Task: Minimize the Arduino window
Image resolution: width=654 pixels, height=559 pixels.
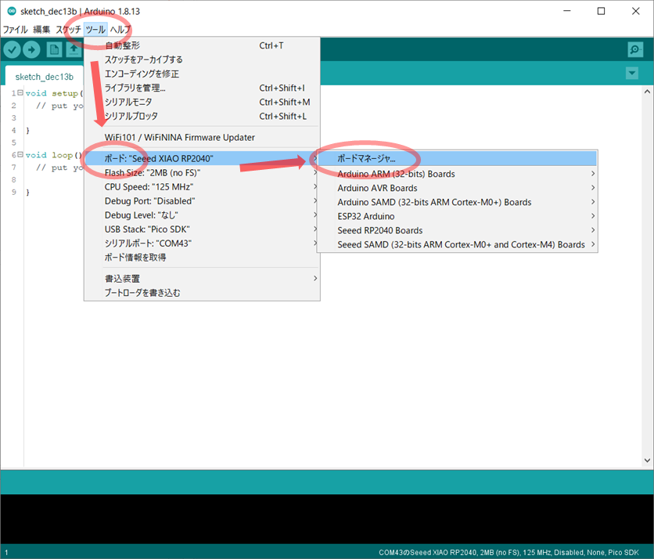Action: 567,11
